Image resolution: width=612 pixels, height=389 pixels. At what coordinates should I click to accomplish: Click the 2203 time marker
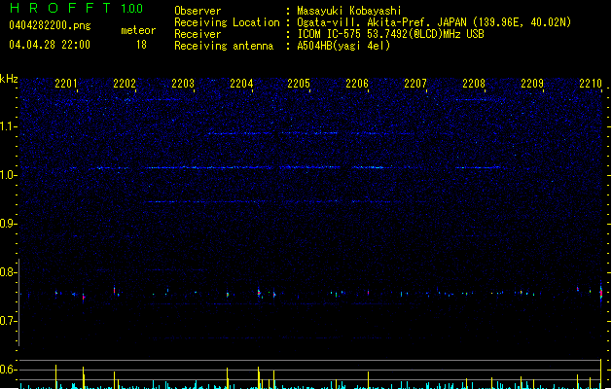(183, 83)
